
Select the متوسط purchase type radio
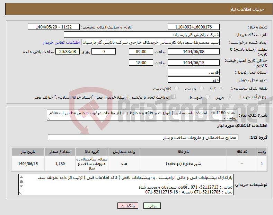207,97
